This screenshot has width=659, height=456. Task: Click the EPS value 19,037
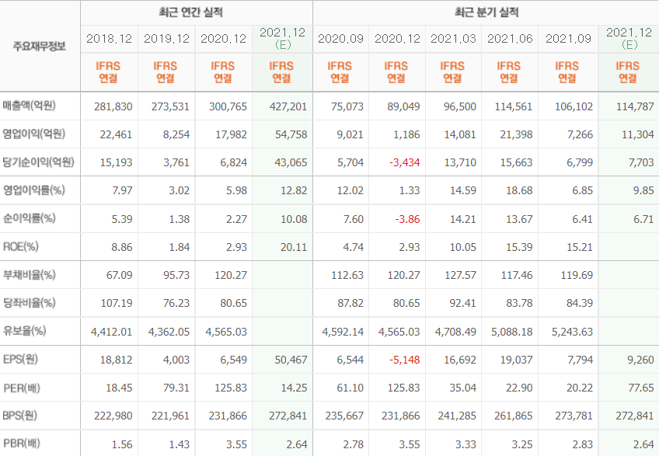click(x=517, y=360)
